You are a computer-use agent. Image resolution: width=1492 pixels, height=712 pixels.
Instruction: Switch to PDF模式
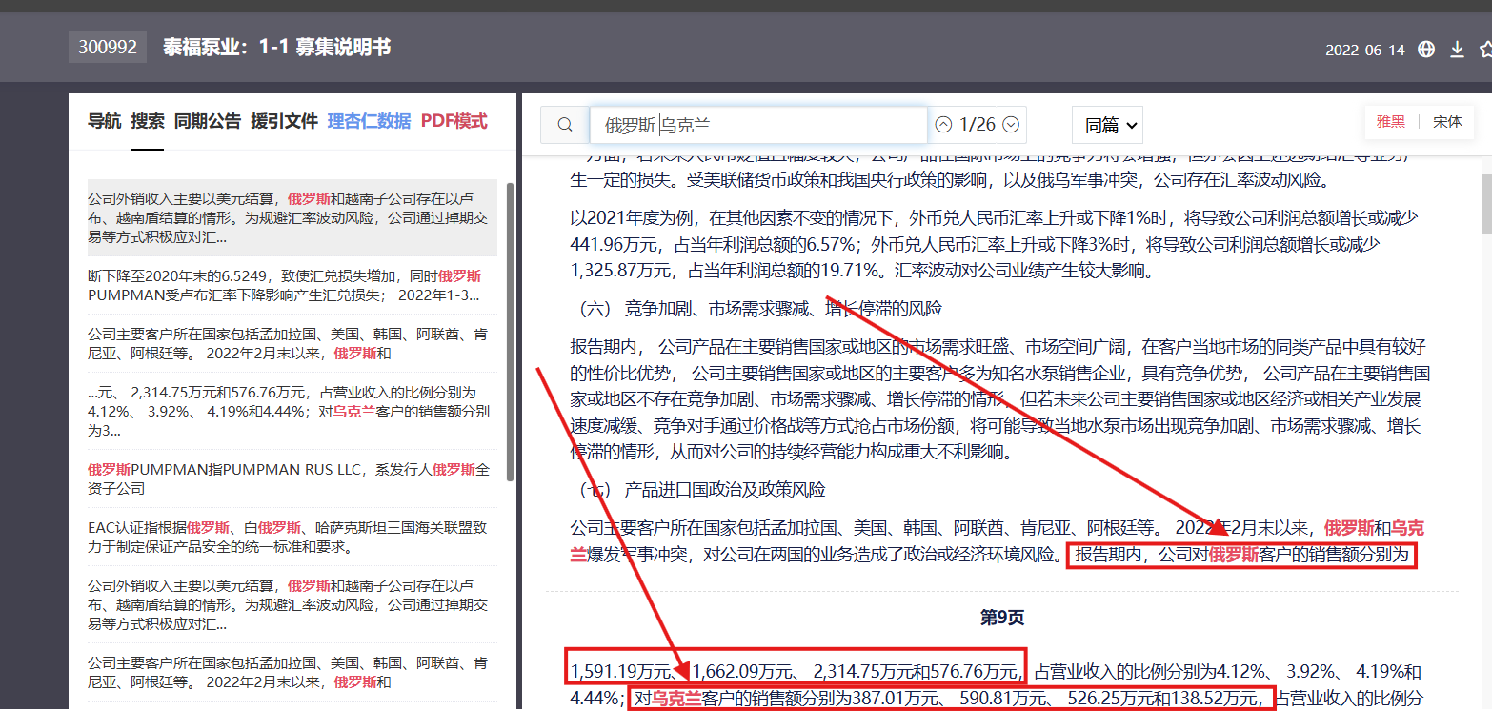[x=454, y=121]
